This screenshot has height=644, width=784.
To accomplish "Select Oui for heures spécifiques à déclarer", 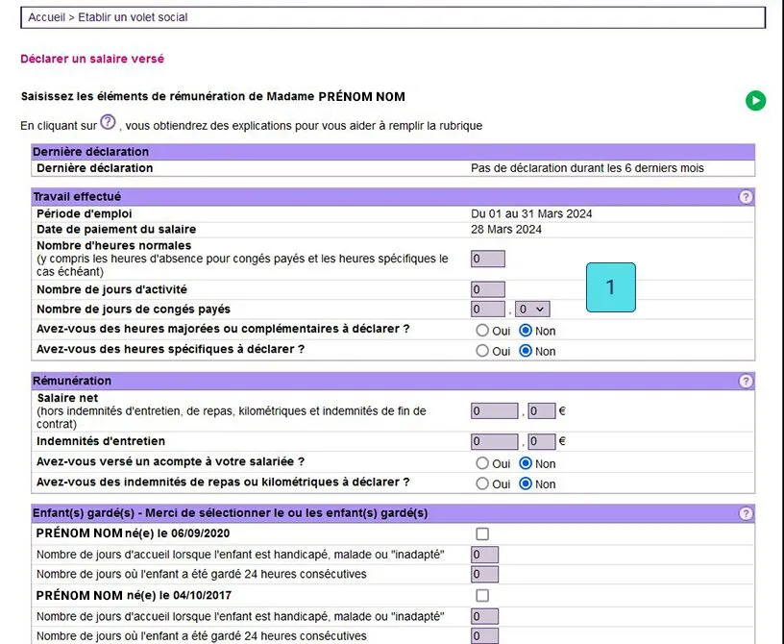I will click(482, 351).
